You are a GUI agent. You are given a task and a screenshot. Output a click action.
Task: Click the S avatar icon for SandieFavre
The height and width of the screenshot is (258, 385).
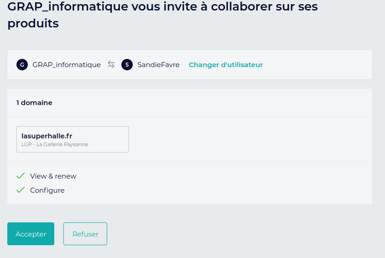point(127,65)
